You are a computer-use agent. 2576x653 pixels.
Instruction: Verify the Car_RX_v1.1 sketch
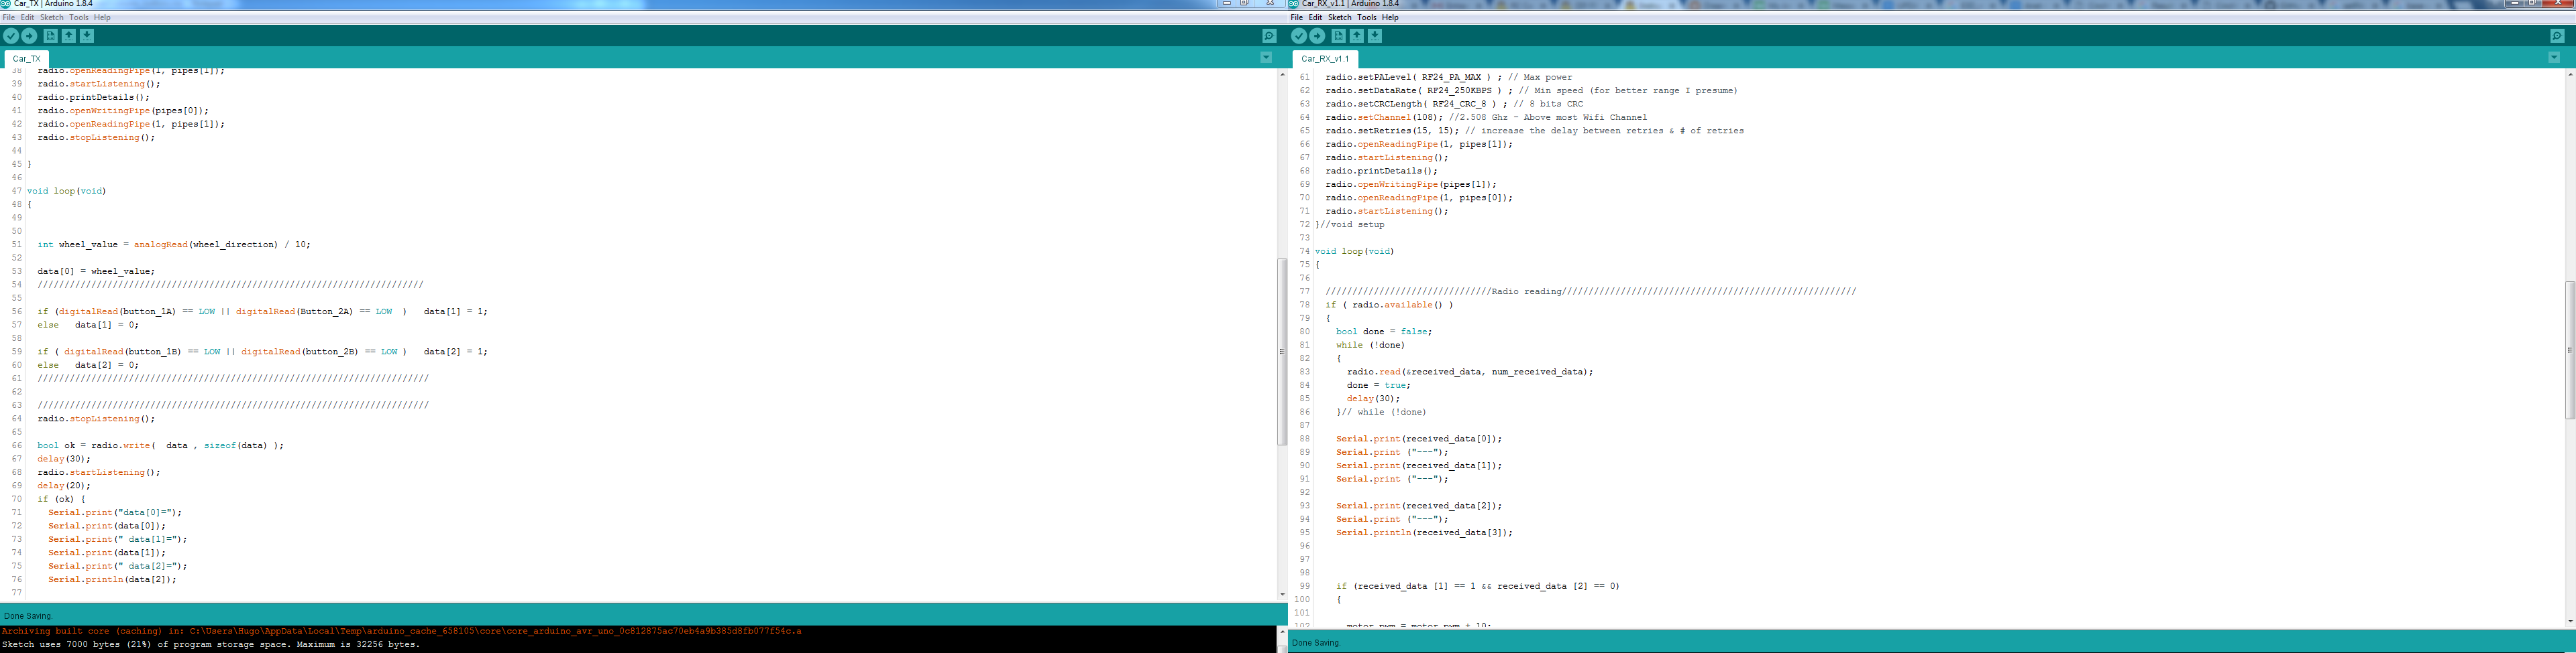tap(1299, 35)
